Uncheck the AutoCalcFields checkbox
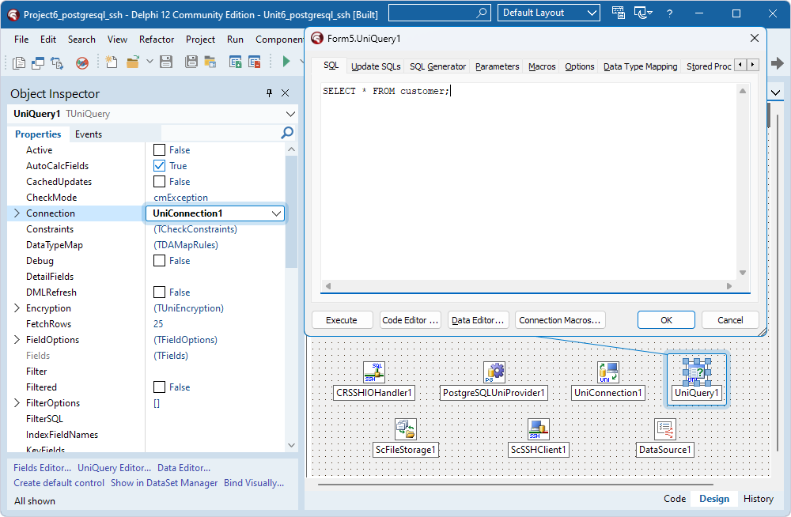 tap(160, 166)
